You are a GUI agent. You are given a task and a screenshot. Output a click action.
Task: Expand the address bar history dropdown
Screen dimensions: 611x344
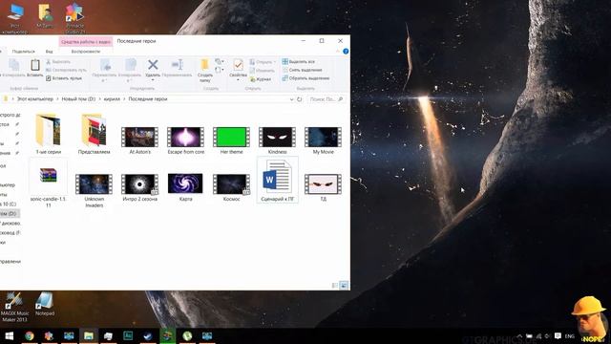[x=291, y=99]
